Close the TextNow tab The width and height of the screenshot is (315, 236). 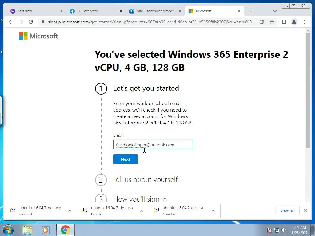(62, 11)
